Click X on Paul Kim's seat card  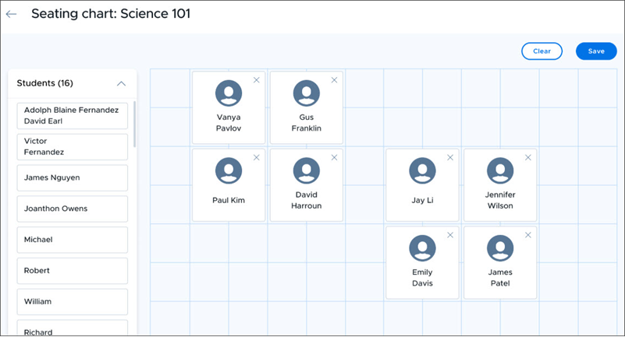click(257, 158)
